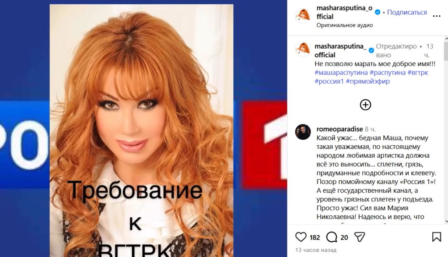
Task: Open hashtag #вгтрк
Action: pos(418,73)
